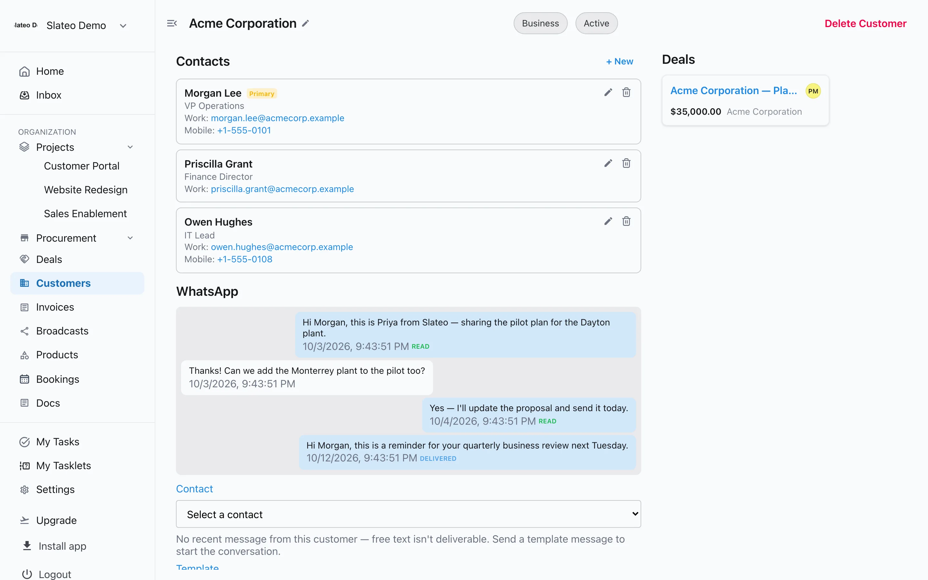Click owen.hughes@acmecorp.example email link
Image resolution: width=928 pixels, height=580 pixels.
(x=282, y=247)
